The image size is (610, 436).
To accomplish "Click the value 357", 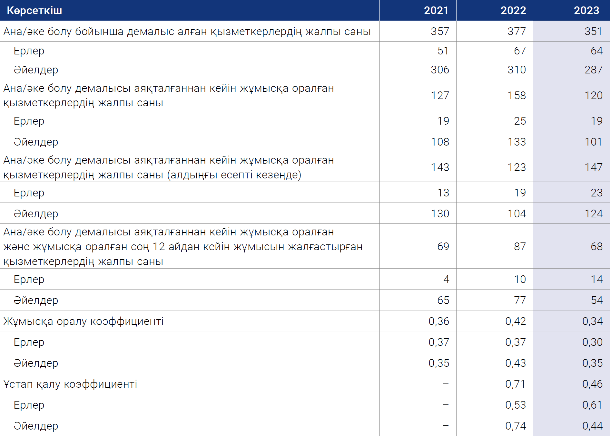I will pos(440,32).
